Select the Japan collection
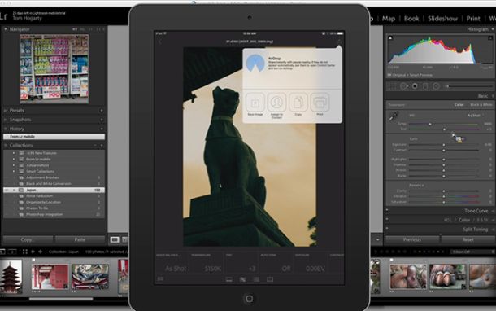 tap(54, 190)
